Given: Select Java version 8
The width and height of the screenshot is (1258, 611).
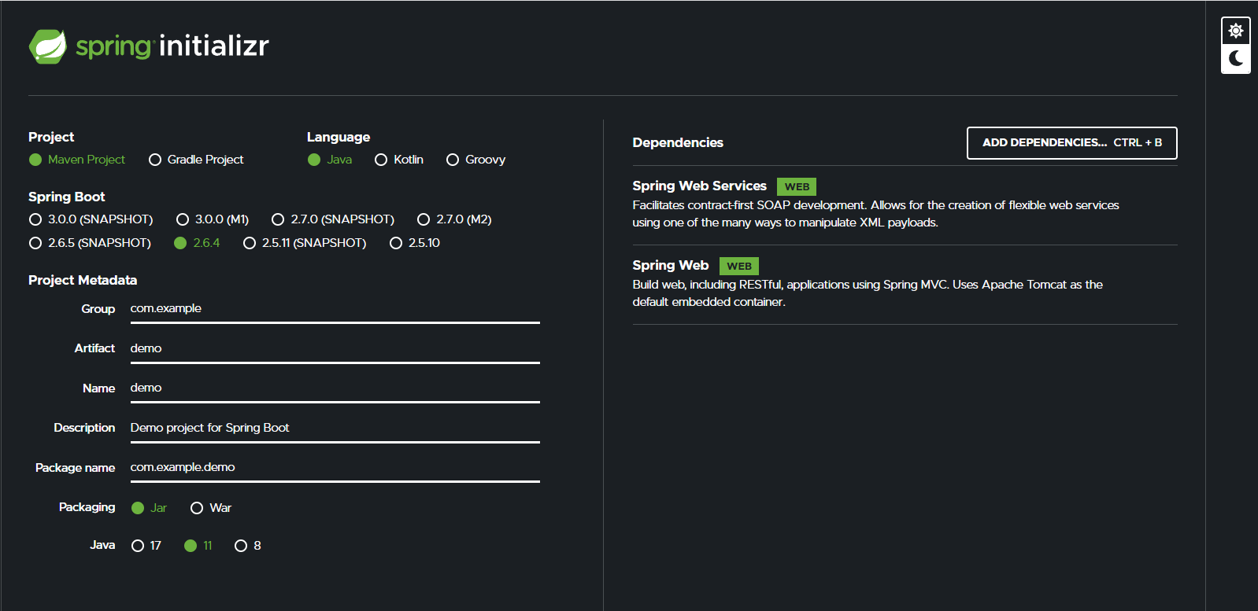Looking at the screenshot, I should [x=248, y=546].
